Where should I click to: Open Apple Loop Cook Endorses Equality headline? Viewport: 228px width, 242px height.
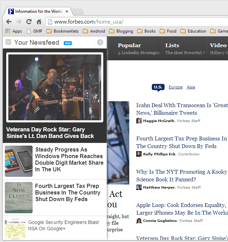point(182,209)
